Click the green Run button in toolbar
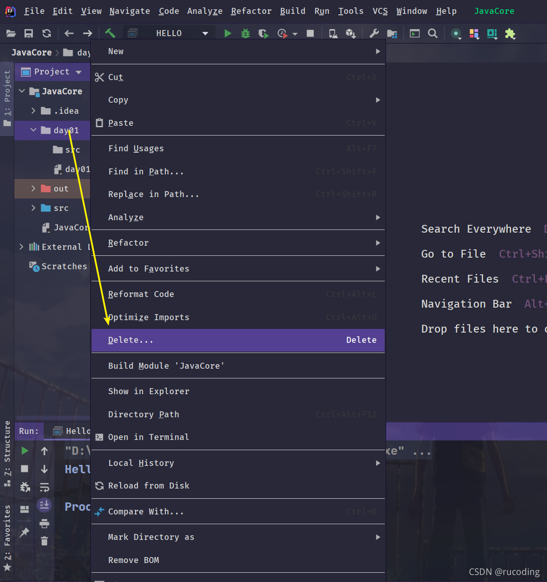This screenshot has width=547, height=582. [227, 33]
